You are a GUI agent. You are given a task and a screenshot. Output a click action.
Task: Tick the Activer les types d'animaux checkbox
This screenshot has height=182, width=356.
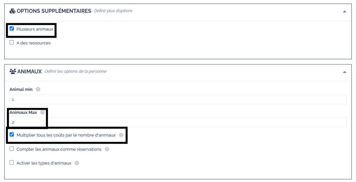click(x=12, y=163)
